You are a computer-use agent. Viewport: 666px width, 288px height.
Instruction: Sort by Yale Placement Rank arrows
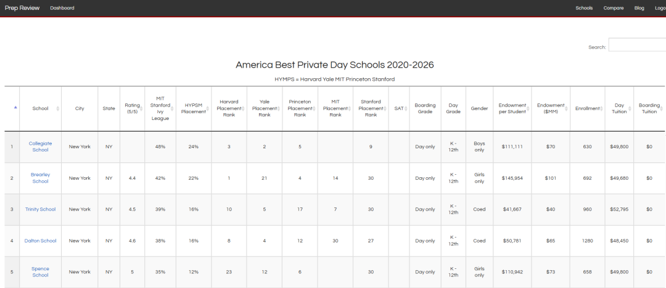click(278, 108)
